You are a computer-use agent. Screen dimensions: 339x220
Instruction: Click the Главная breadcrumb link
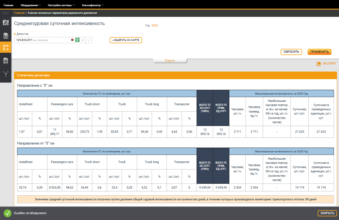(19, 13)
